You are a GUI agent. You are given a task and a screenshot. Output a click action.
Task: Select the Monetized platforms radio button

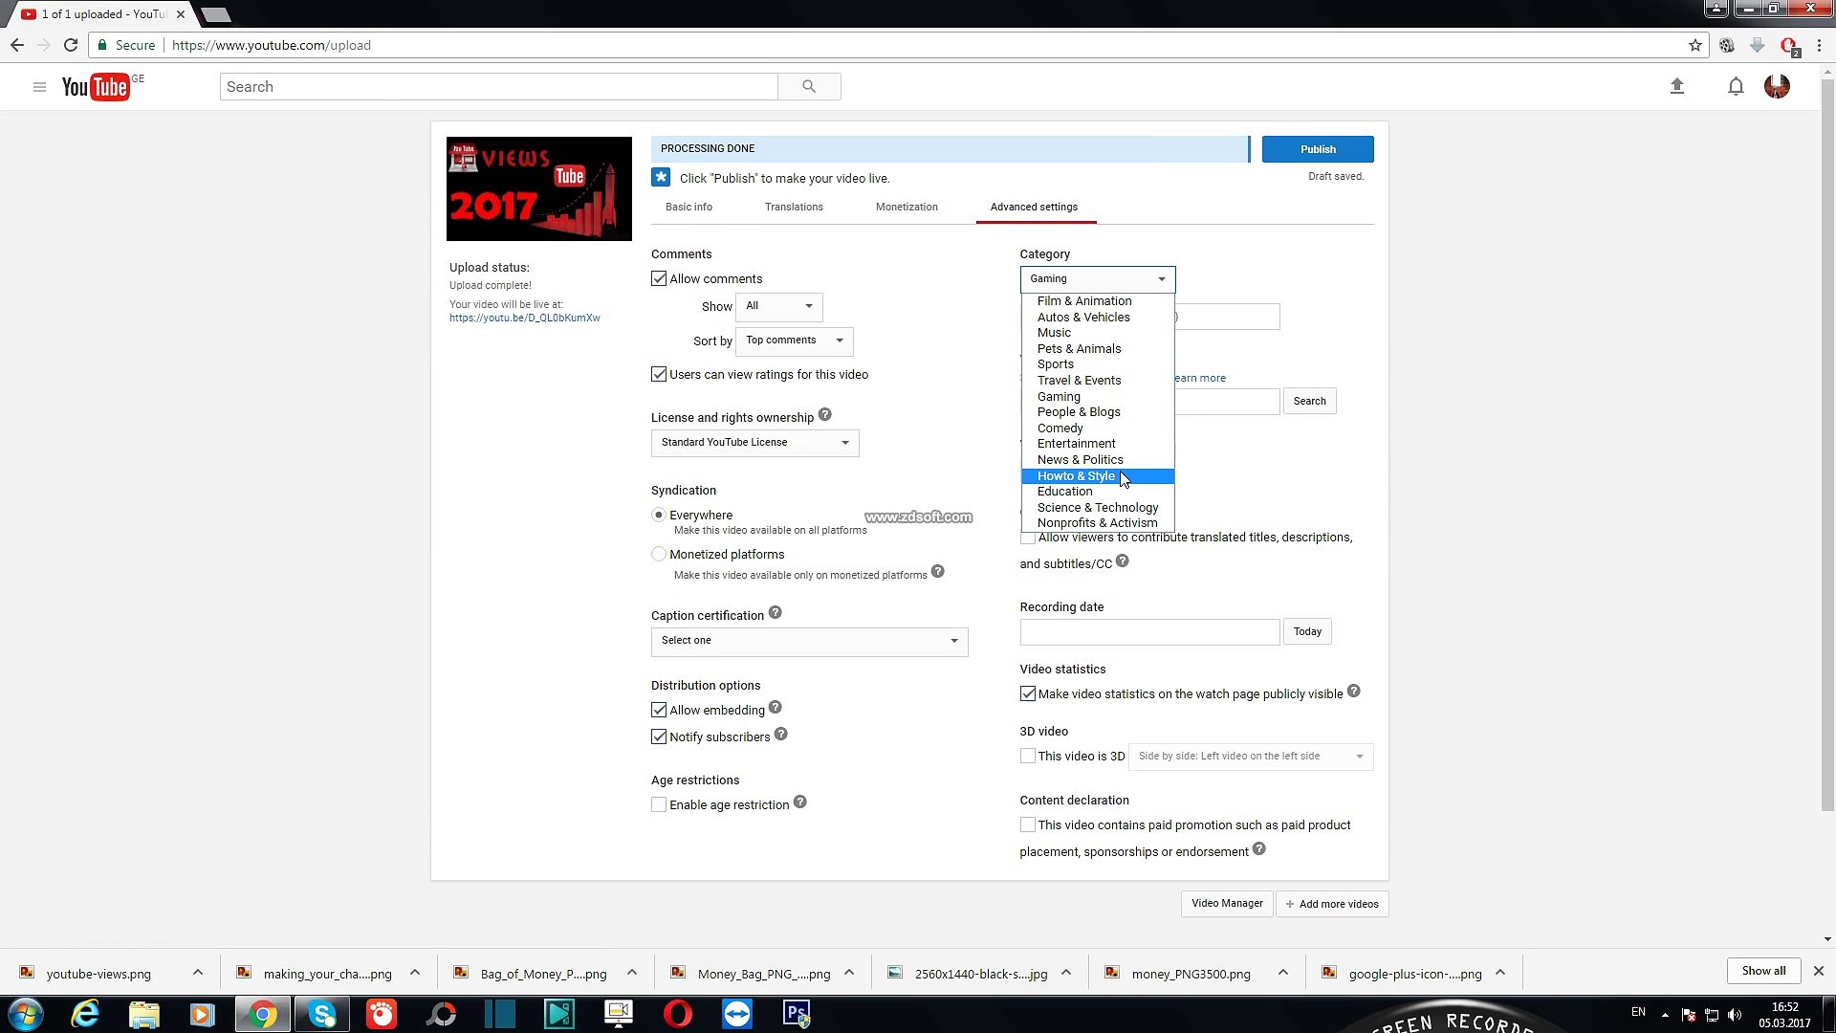pos(659,554)
